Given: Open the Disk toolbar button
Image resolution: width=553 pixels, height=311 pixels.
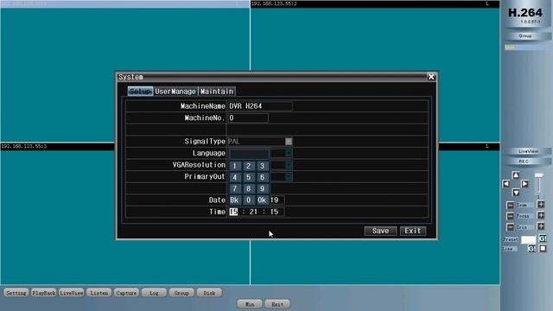Looking at the screenshot, I should (x=209, y=293).
